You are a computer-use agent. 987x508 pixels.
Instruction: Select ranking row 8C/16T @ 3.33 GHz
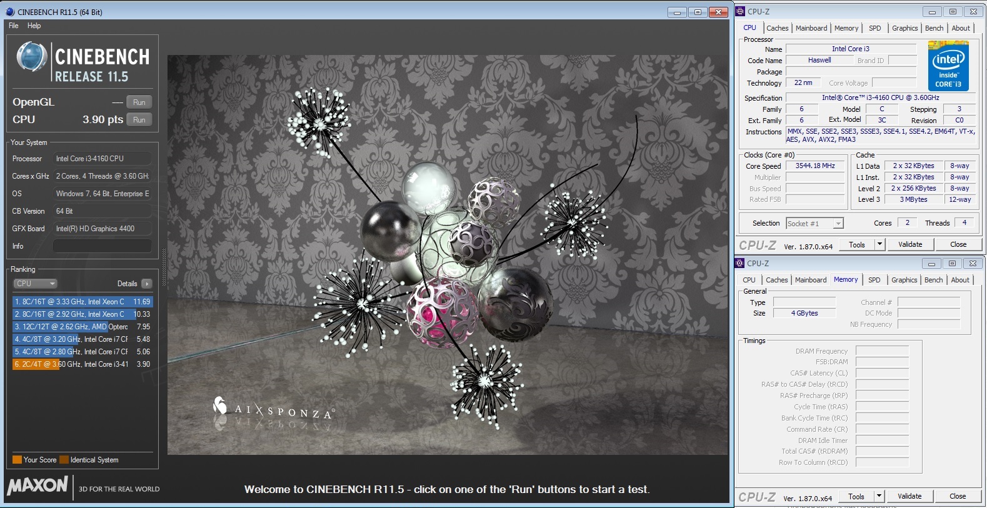point(82,302)
